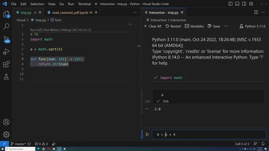
Task: Click Run Below code lens
Action: click(51, 30)
